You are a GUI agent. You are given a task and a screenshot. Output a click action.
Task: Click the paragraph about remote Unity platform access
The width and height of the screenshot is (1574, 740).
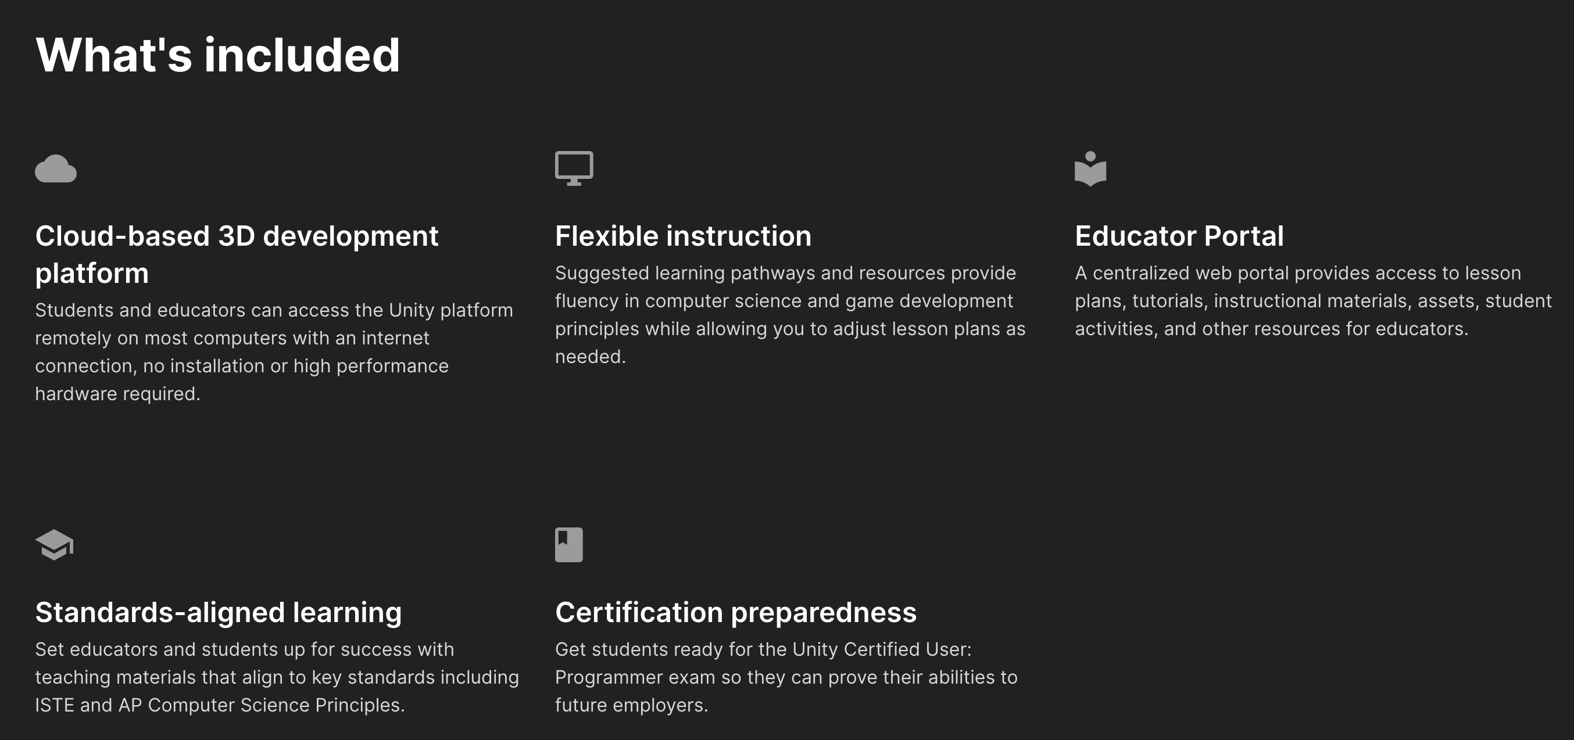274,351
